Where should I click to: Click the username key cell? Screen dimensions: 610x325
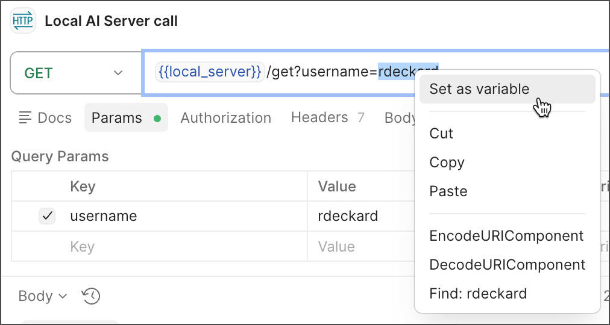click(x=104, y=216)
